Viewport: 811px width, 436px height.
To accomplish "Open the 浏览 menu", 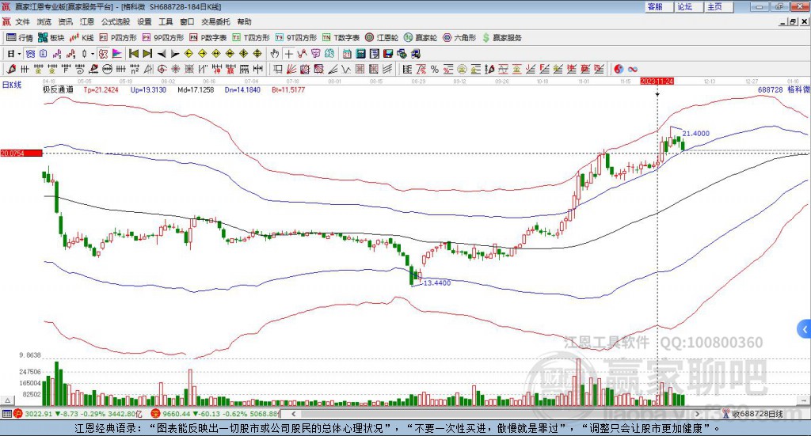I will pyautogui.click(x=44, y=21).
